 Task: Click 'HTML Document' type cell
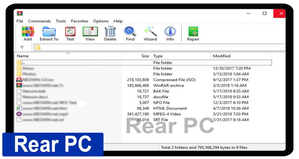click(170, 108)
